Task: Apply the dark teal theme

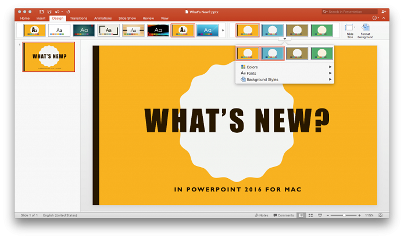Action: 84,30
